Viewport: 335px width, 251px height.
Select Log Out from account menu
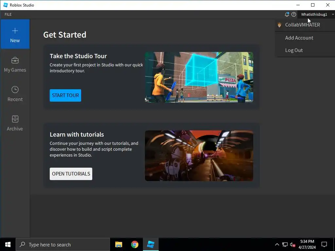coord(305,50)
